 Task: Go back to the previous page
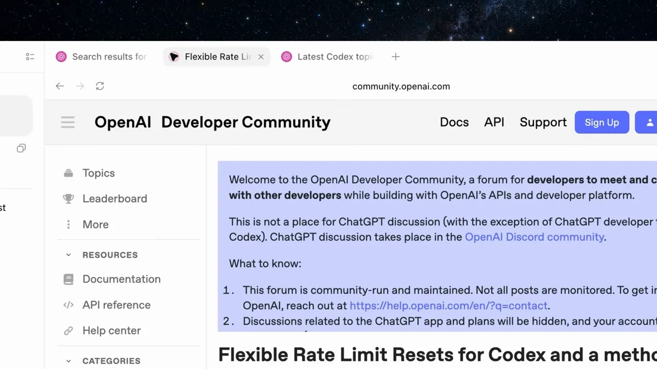pos(60,86)
